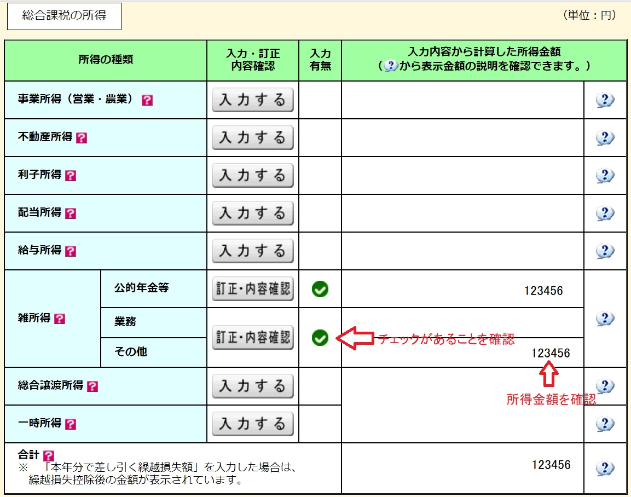Image resolution: width=631 pixels, height=497 pixels.
Task: Click the green check for 公的年金等
Action: click(320, 288)
